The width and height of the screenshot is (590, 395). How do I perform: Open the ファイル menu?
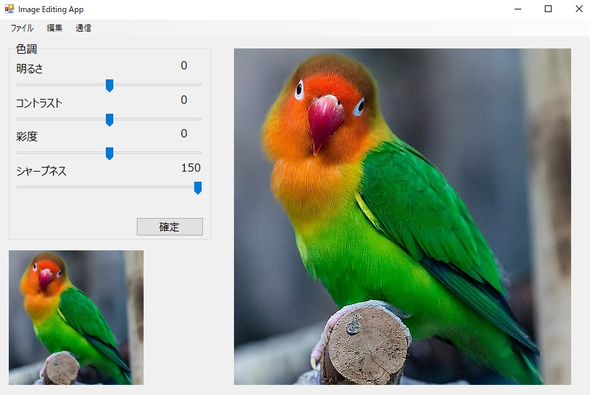22,28
